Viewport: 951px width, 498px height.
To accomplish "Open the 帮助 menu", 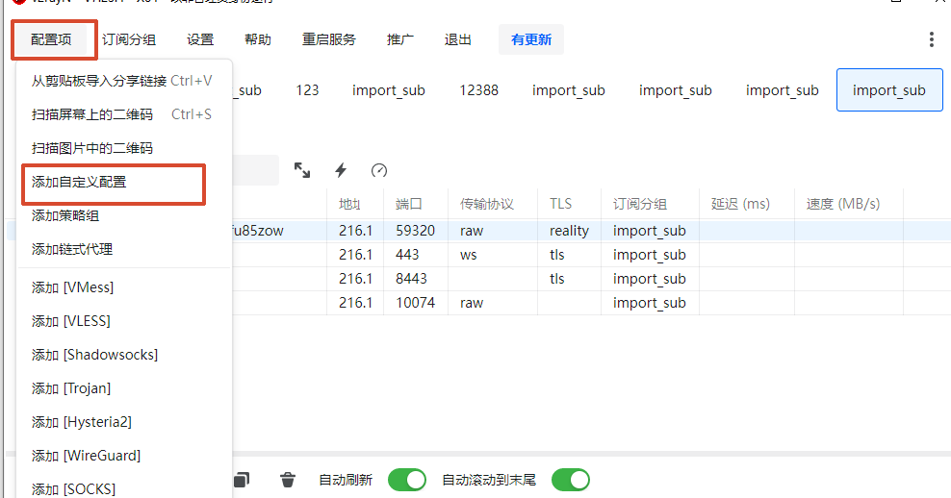I will (257, 40).
